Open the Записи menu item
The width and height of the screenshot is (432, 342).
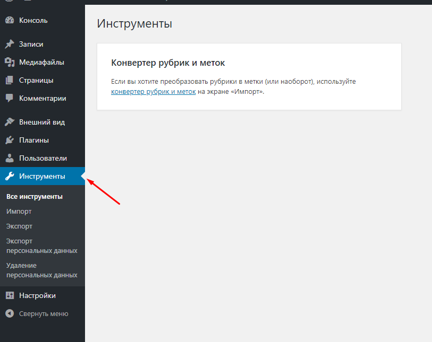(31, 45)
